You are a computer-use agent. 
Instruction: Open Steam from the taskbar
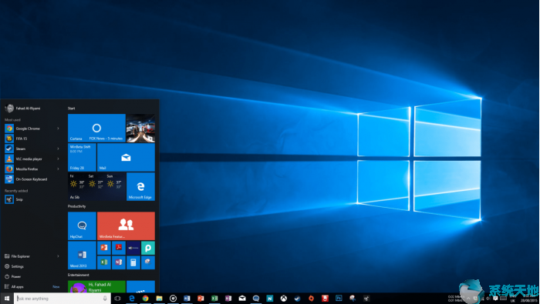(297, 299)
